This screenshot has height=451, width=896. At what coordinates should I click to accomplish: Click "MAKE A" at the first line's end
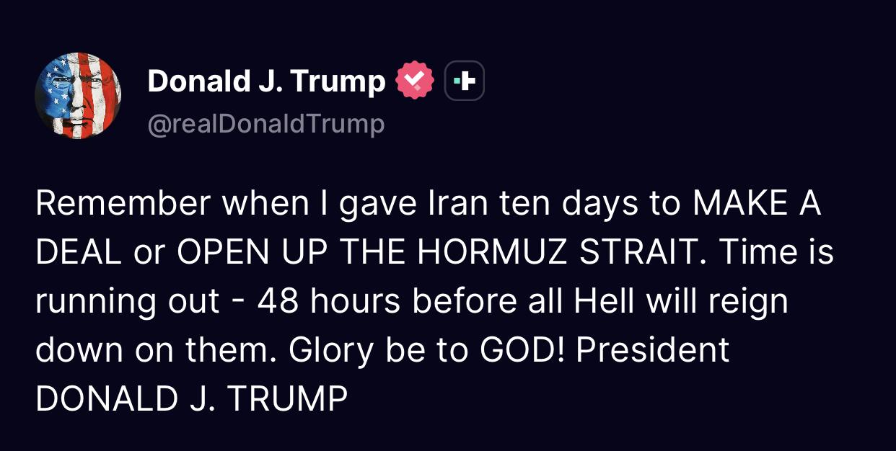756,205
